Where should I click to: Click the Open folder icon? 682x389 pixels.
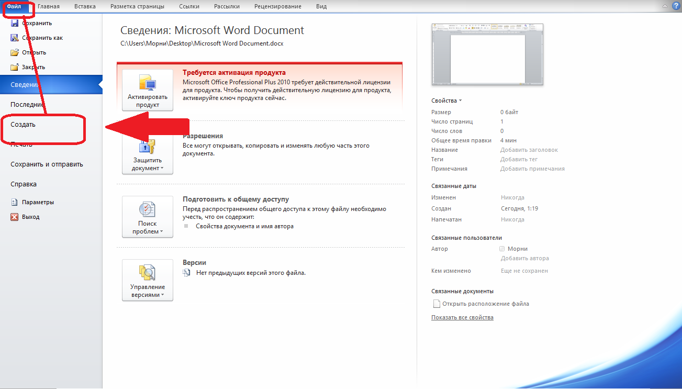click(x=15, y=52)
